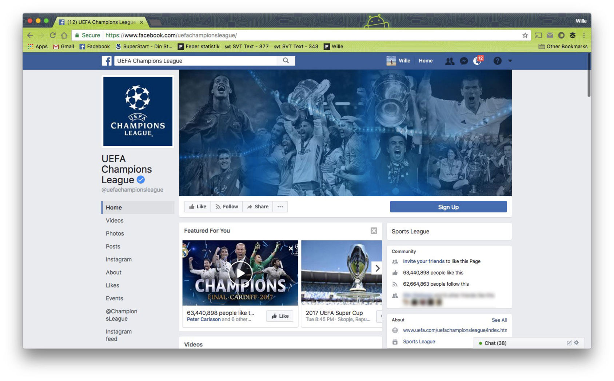Select Home in the page sidebar

(138, 208)
